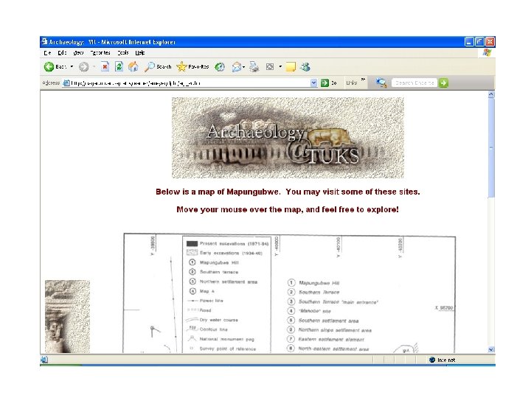Click in the search engine text box
The height and width of the screenshot is (398, 531).
tap(414, 83)
